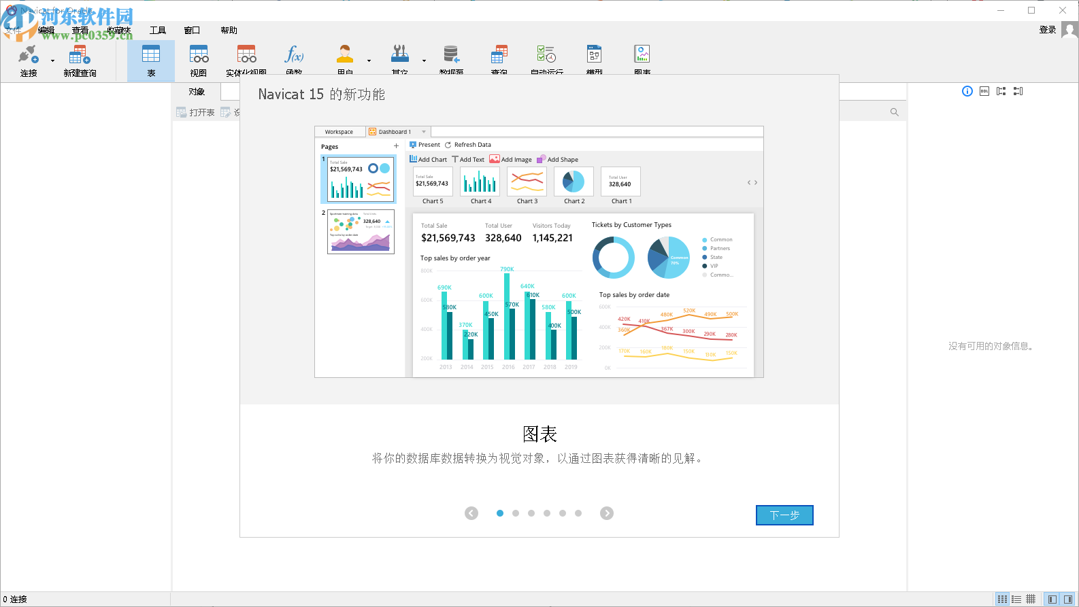Open the Query toolbar icon
The image size is (1079, 607).
499,61
